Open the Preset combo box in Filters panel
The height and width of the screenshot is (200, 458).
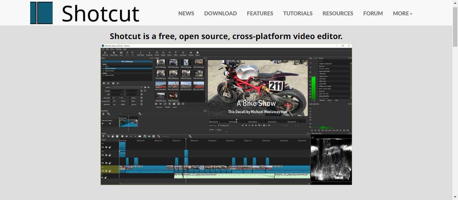126,87
